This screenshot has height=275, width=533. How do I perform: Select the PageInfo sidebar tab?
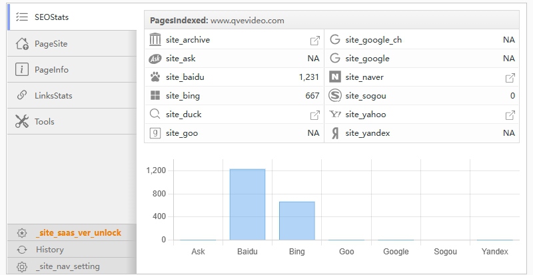point(51,70)
